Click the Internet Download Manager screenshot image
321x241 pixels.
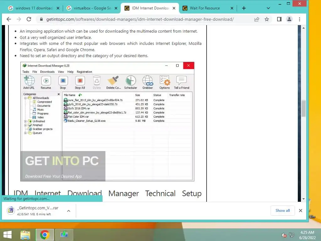point(107,121)
